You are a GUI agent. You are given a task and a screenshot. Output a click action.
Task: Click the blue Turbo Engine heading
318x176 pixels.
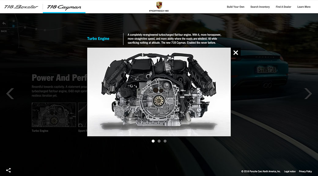click(98, 39)
